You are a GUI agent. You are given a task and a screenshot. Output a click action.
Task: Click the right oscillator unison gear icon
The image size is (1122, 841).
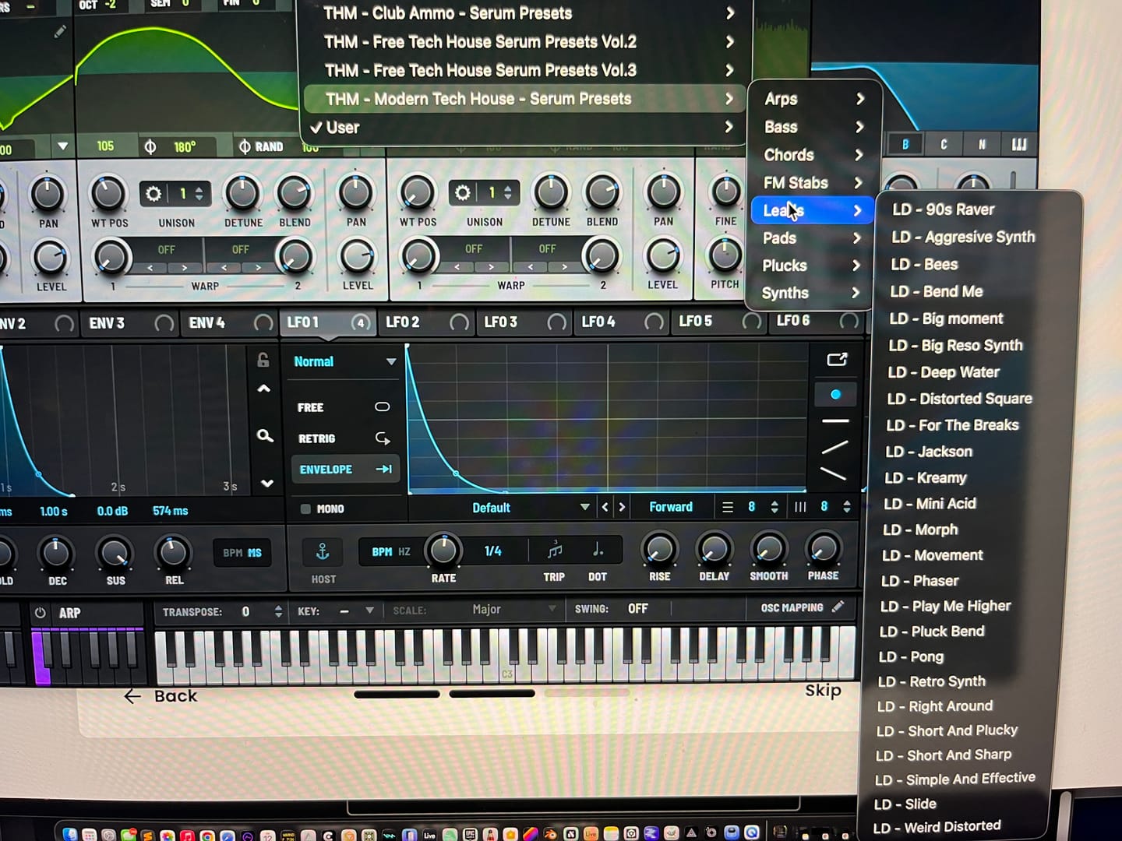pos(463,192)
